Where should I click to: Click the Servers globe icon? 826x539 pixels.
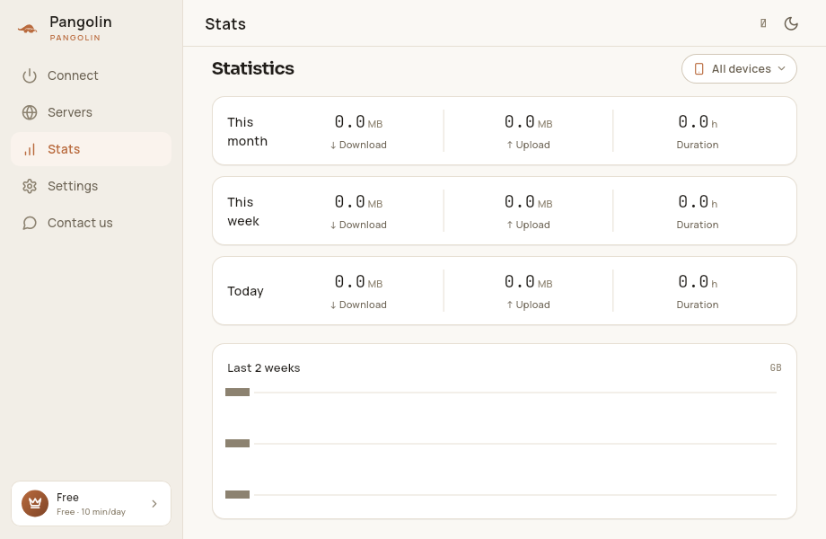point(30,113)
